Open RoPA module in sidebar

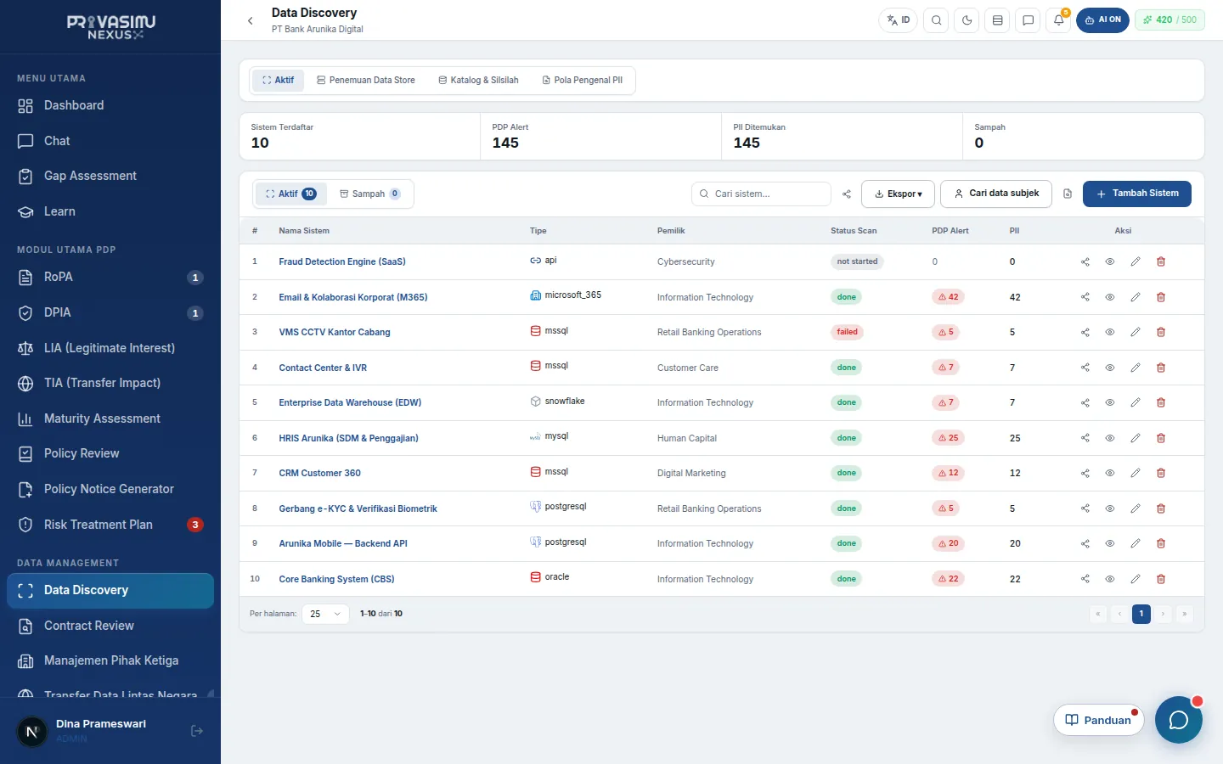110,277
